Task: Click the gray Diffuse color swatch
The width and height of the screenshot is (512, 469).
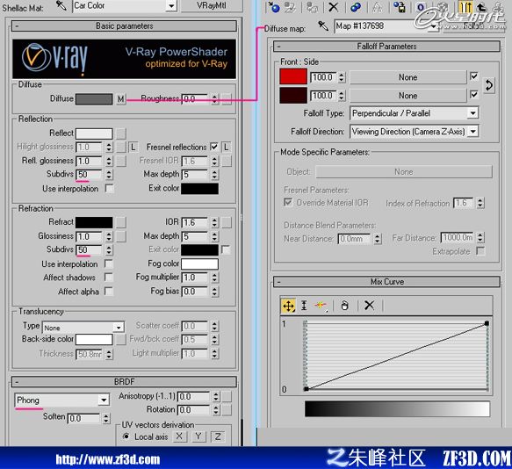Action: point(94,99)
